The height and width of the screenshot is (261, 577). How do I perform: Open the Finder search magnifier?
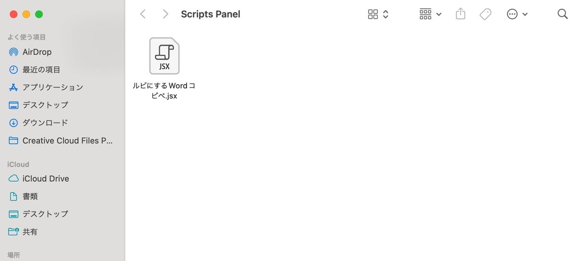pyautogui.click(x=563, y=14)
